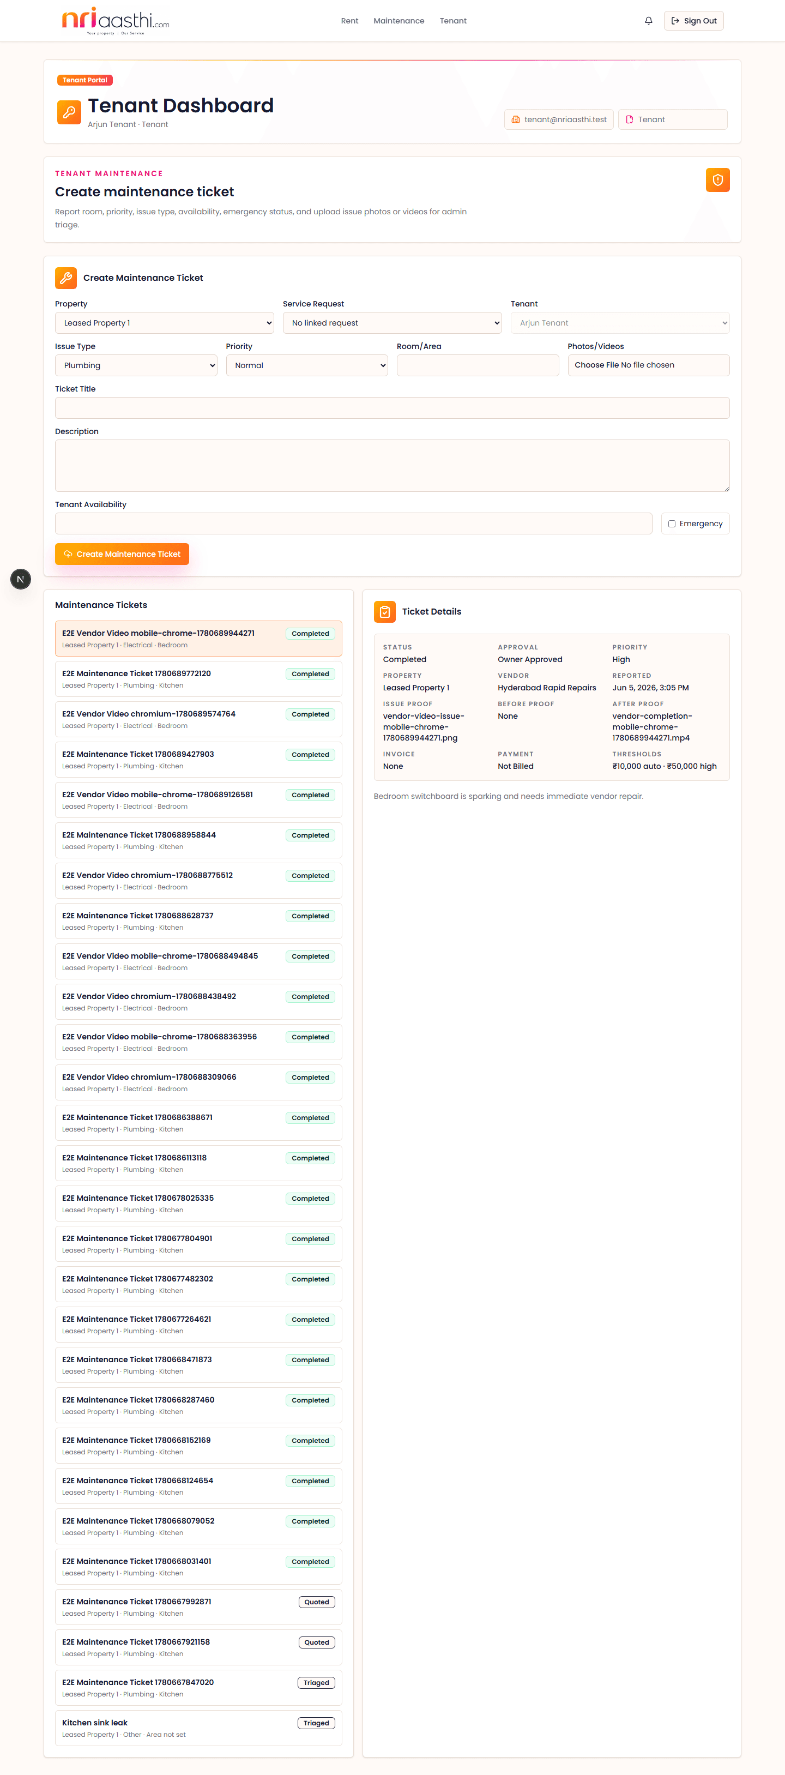The image size is (785, 1775).
Task: Open the Tenant nav item
Action: click(453, 21)
